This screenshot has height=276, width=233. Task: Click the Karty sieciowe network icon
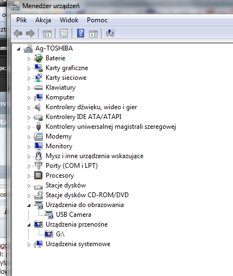point(39,78)
